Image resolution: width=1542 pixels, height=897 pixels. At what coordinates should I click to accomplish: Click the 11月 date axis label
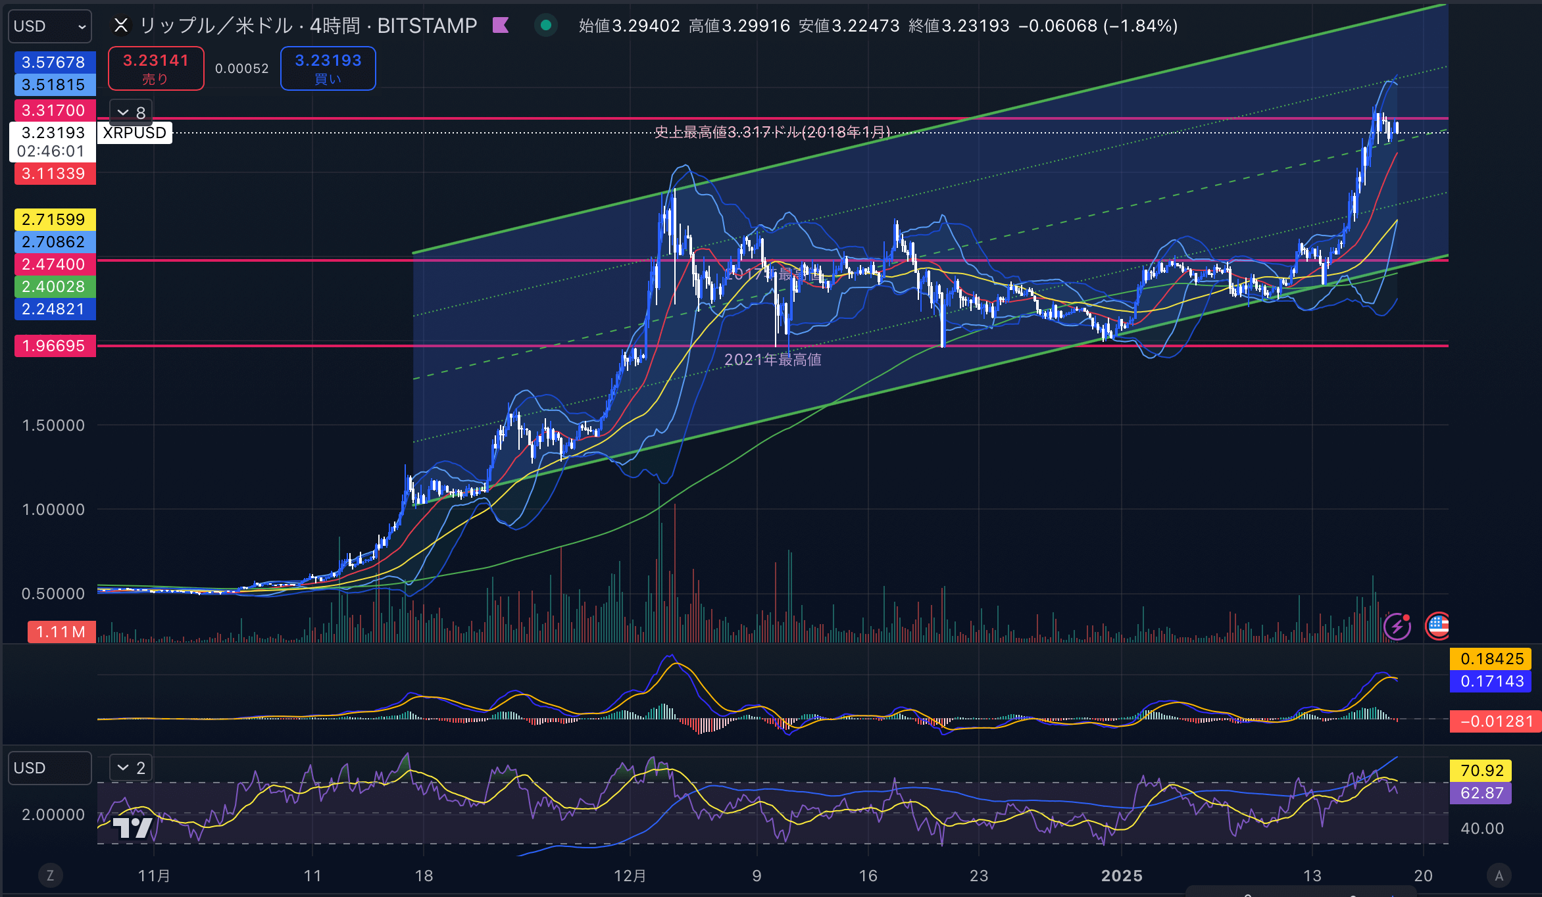click(154, 875)
